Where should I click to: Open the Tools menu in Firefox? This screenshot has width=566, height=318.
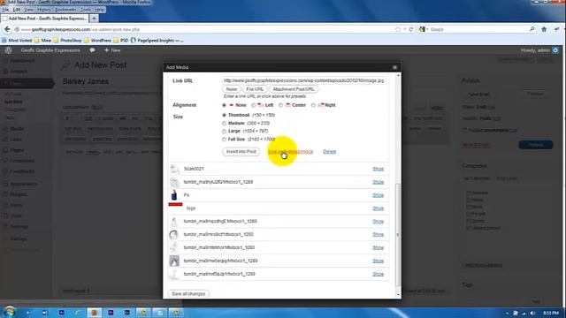click(86, 10)
